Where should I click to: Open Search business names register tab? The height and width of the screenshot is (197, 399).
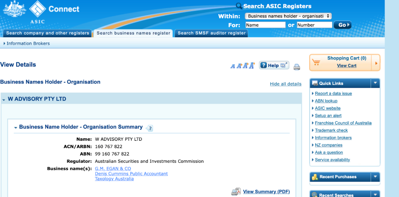pos(133,33)
